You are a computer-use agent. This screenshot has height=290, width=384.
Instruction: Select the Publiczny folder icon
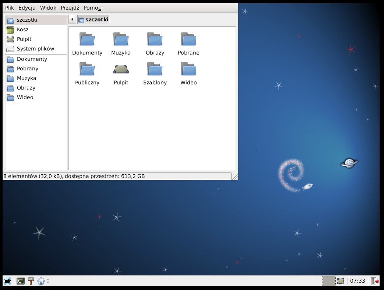87,69
